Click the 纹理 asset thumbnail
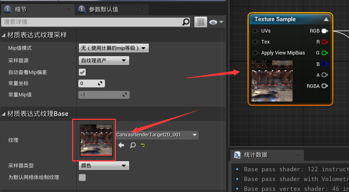 coord(96,140)
